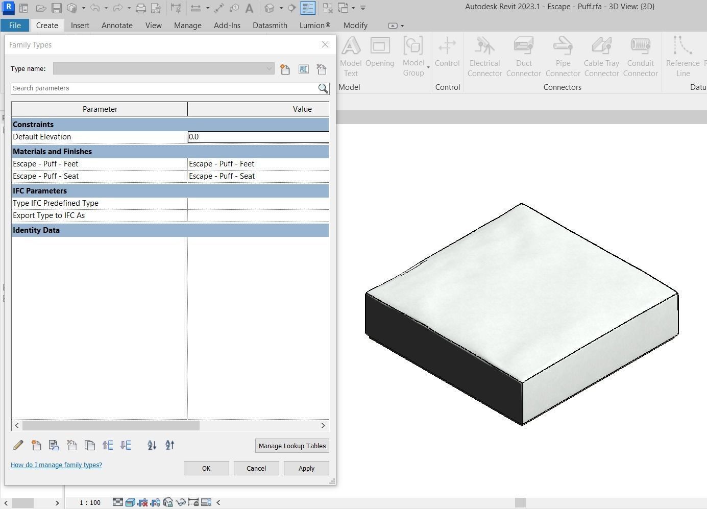707x509 pixels.
Task: Switch to the Insert ribbon tab
Action: click(x=80, y=26)
